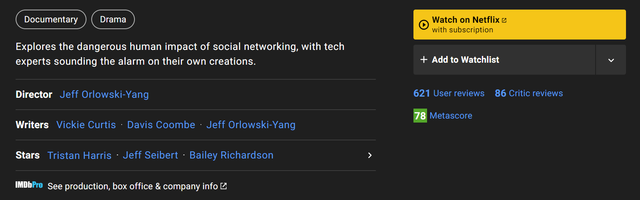The height and width of the screenshot is (200, 640).
Task: Click the green 78 Metascore badge
Action: coord(420,116)
